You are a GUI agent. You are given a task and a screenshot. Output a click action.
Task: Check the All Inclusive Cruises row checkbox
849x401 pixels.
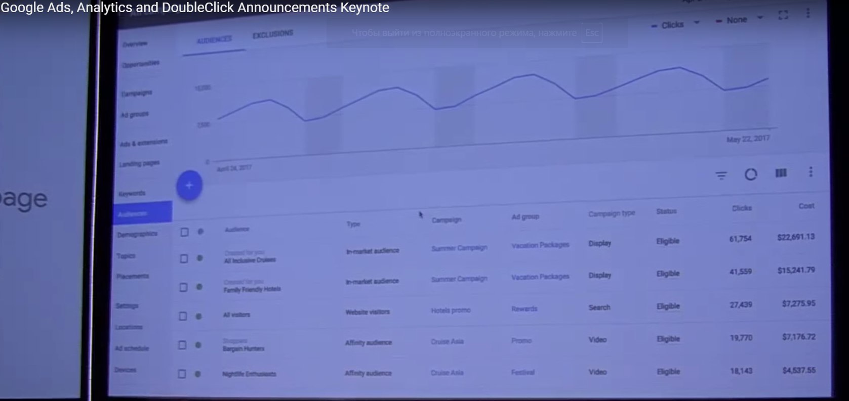[x=184, y=258]
